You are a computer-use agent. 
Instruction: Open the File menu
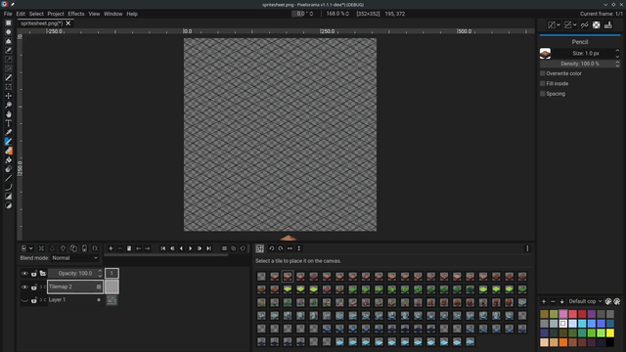click(8, 14)
